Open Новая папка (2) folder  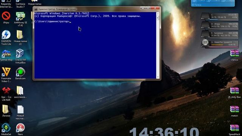pyautogui.click(x=20, y=38)
